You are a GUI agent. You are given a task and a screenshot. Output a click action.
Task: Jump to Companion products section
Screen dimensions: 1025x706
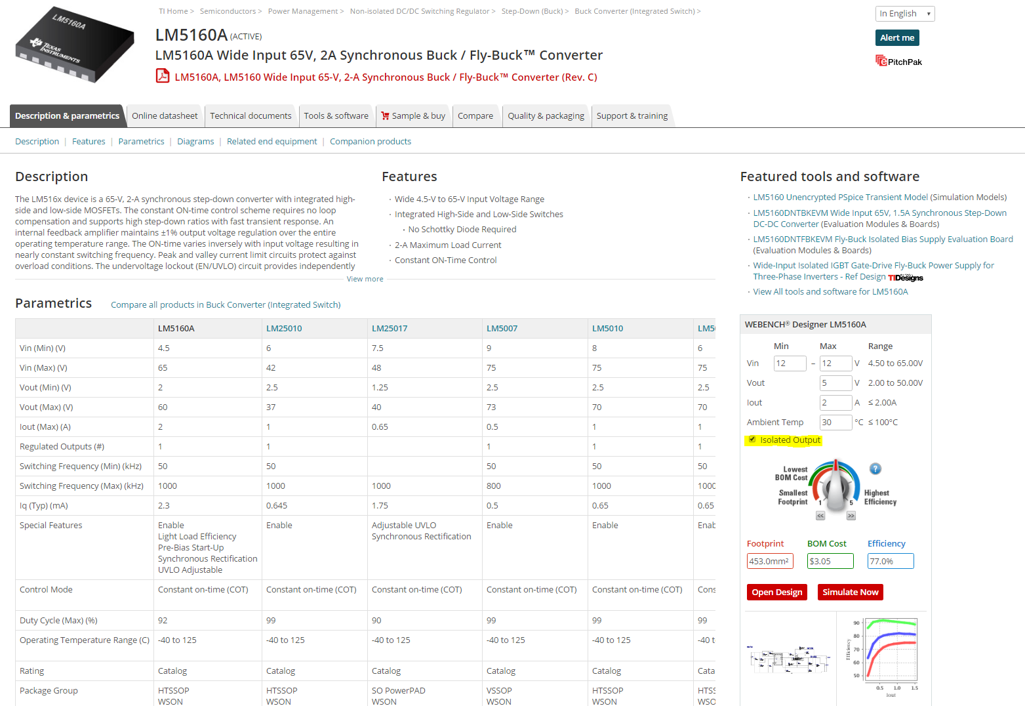coord(371,141)
